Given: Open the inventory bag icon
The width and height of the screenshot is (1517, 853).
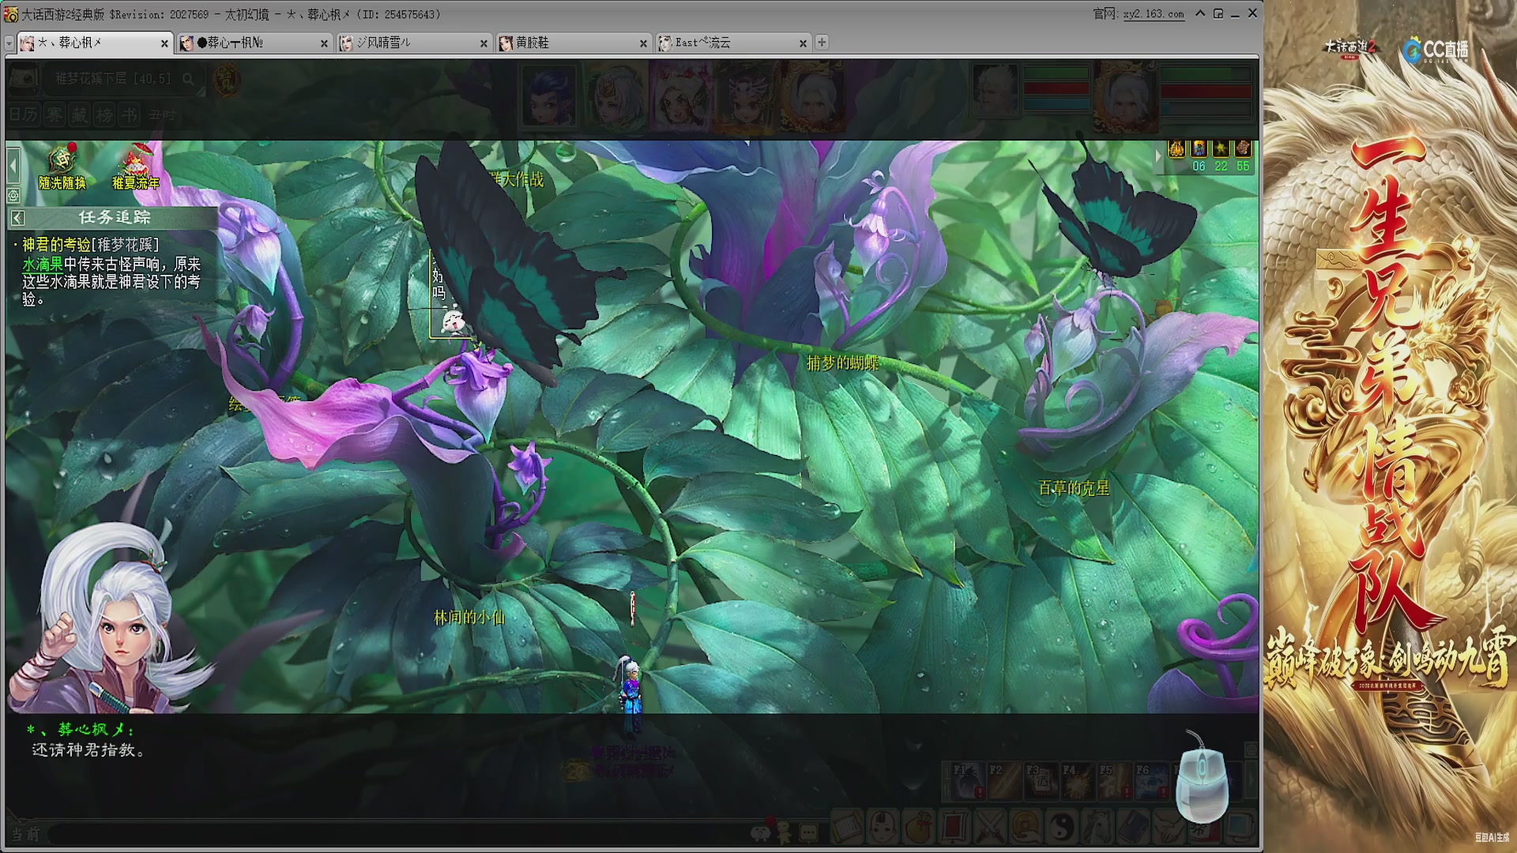Looking at the screenshot, I should pos(918,828).
